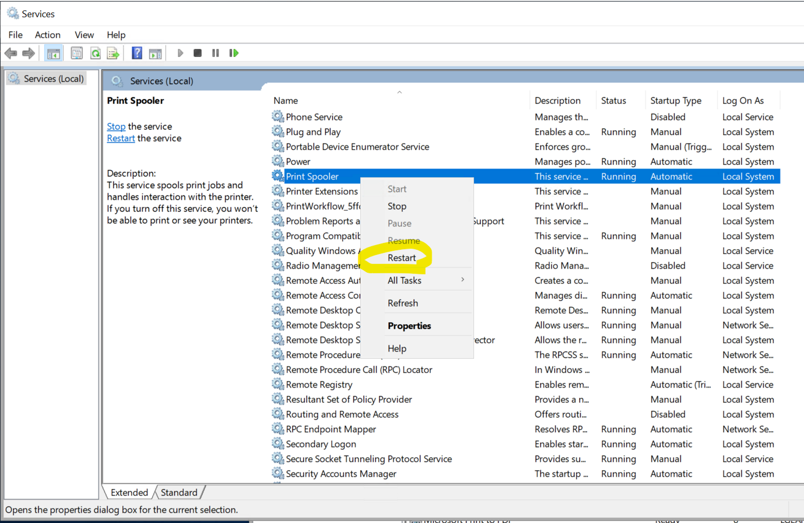804x523 pixels.
Task: Open the Action menu
Action: pyautogui.click(x=48, y=35)
